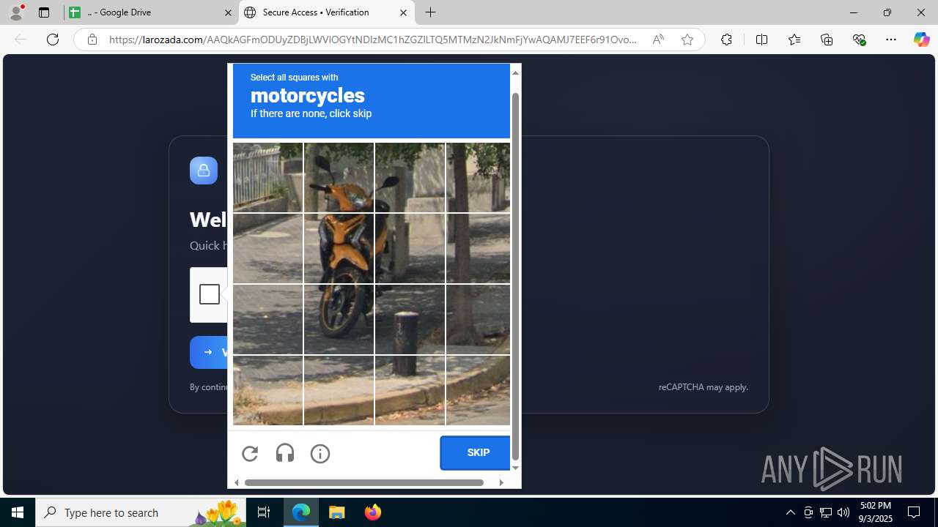Close the Google Drive tab
The width and height of the screenshot is (938, 527).
coord(228,12)
